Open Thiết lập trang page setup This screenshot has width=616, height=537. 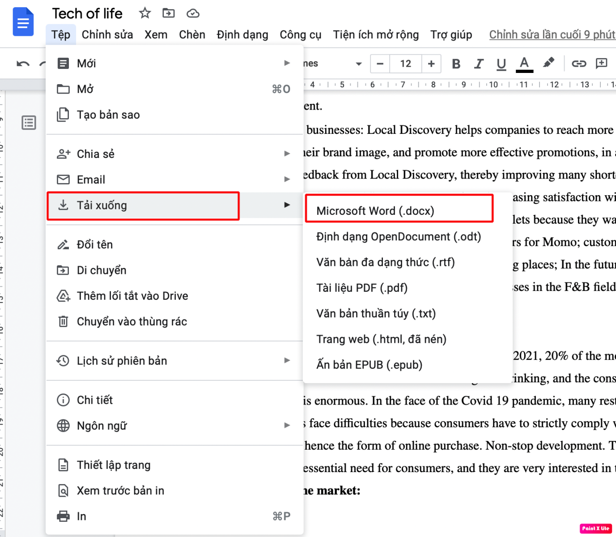coord(174,465)
